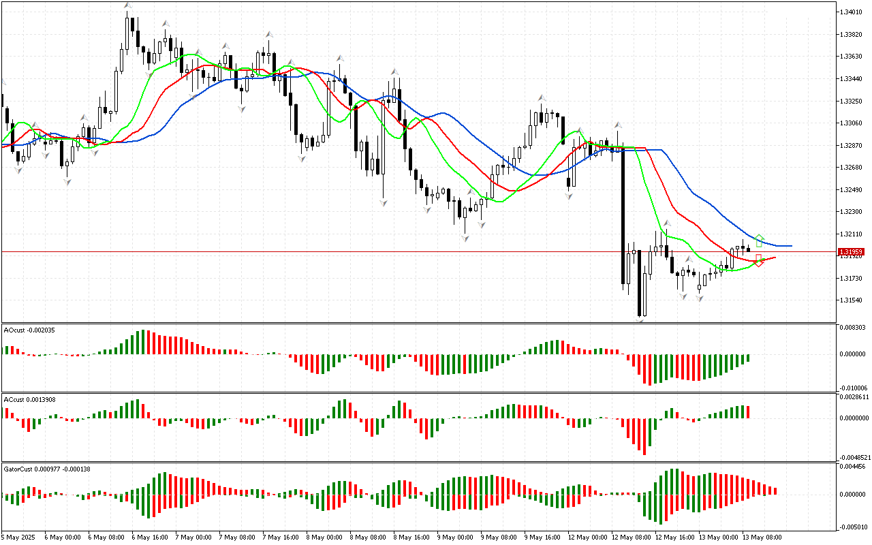The image size is (872, 545).
Task: Click the red down arrow signal marker
Action: [759, 260]
